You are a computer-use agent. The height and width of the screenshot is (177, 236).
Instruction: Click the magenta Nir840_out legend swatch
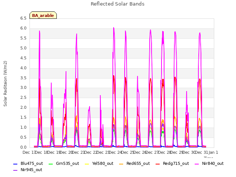click(197, 164)
